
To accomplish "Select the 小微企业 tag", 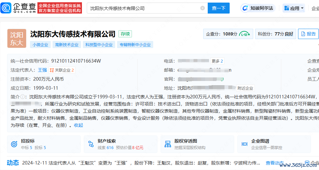I will (x=40, y=45).
